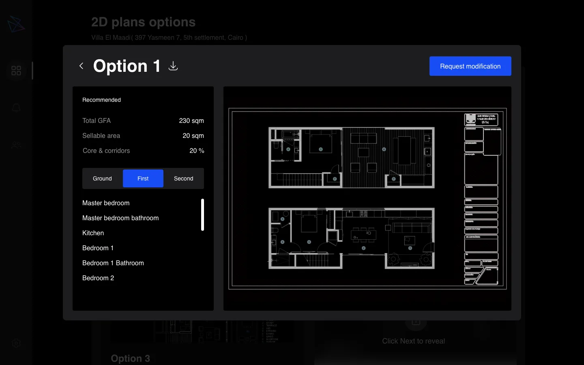
Task: Click the floor plan drawing preview
Action: (x=367, y=198)
